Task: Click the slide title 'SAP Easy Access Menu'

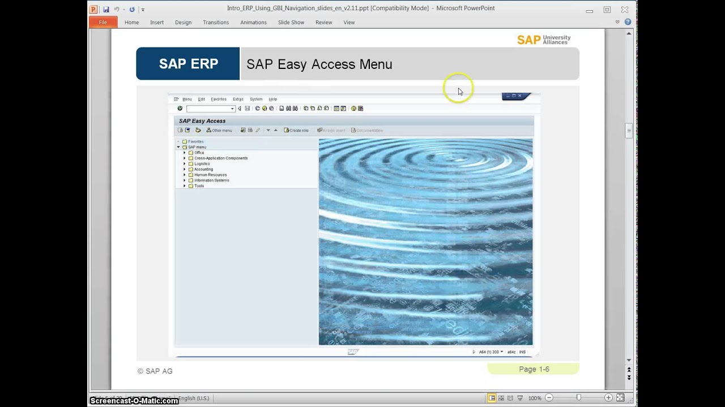Action: [319, 64]
